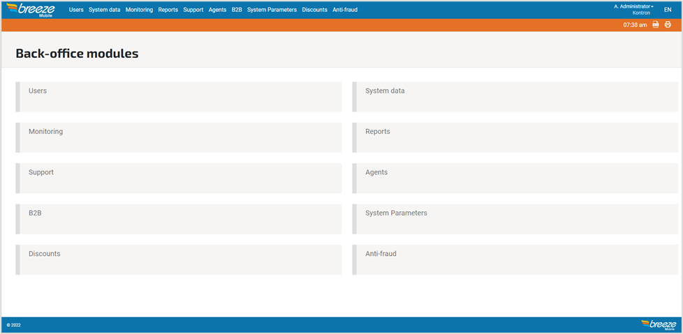This screenshot has width=683, height=334.
Task: Open the Discounts module tile
Action: pos(179,259)
